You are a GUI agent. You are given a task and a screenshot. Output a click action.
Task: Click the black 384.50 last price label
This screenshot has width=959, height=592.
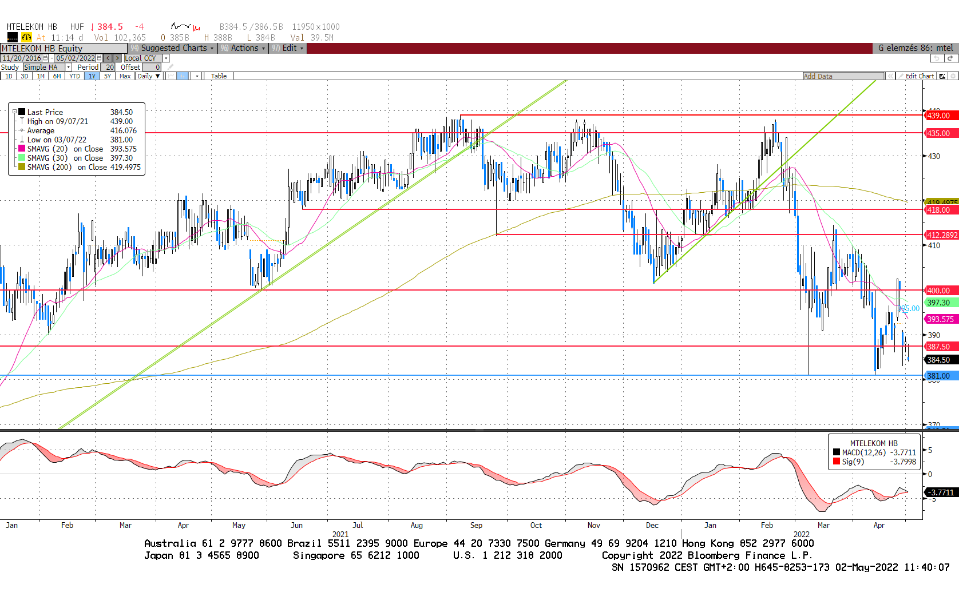coord(942,360)
